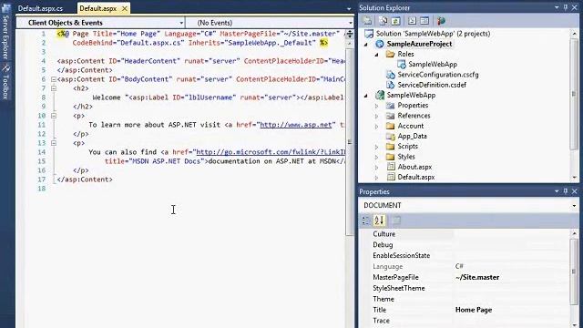
Task: Click the Property Pages icon in Properties toolbar
Action: [396, 220]
